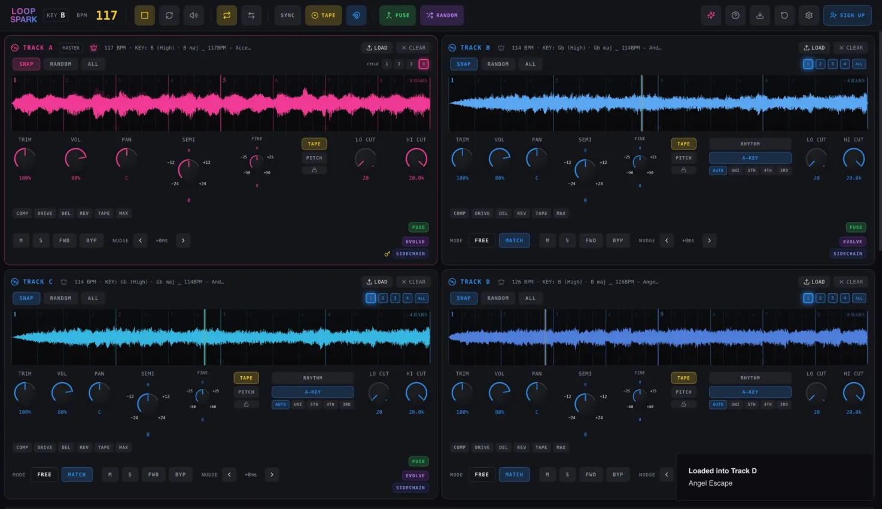The width and height of the screenshot is (882, 509).
Task: Click the stop button in the top toolbar
Action: [x=144, y=16]
